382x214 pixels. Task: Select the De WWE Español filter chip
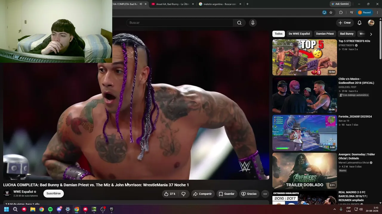click(x=299, y=34)
